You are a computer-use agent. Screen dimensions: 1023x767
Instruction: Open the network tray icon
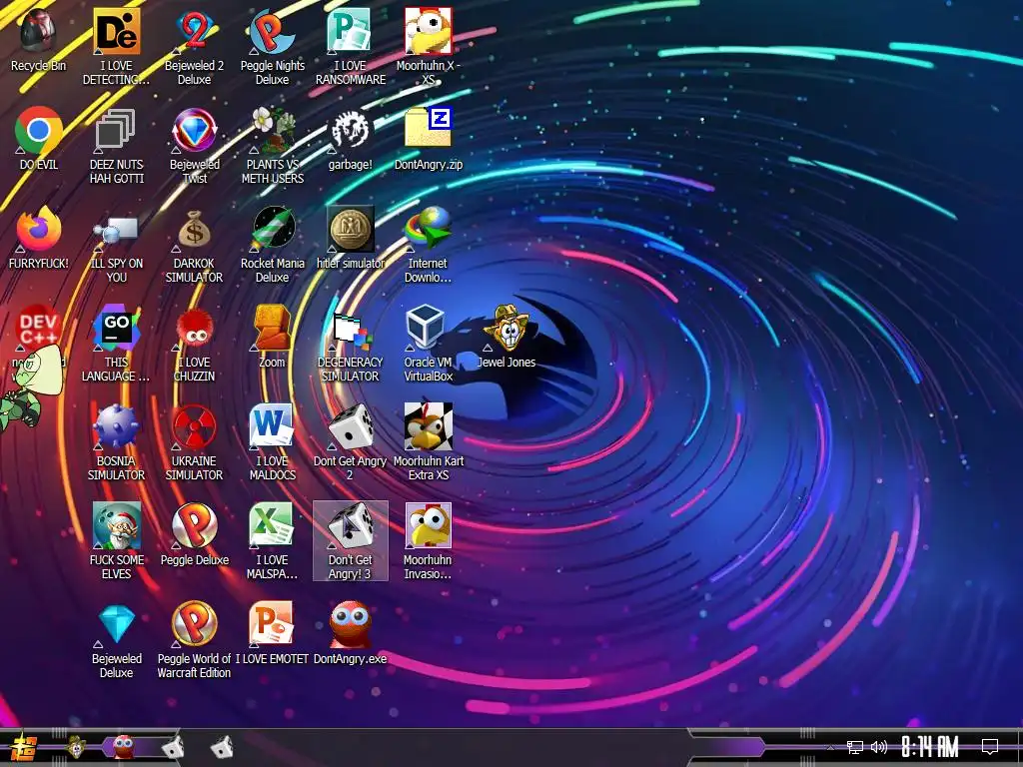coord(855,747)
